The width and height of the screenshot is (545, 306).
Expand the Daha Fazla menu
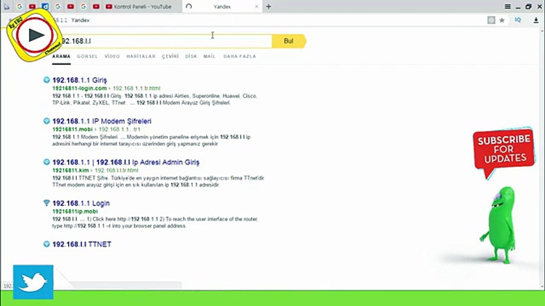click(240, 56)
